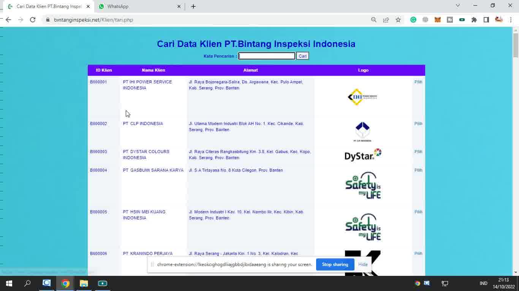Open File Explorer from the taskbar
519x291 pixels.
point(84,283)
